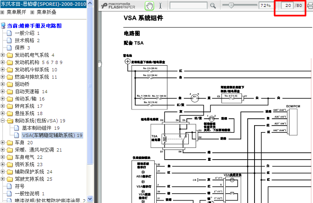313x203 pixels.
Task: Expand the 发动机电气系统 4 node
Action: click(x=2, y=55)
